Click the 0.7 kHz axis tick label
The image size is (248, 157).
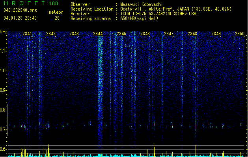point(3,130)
